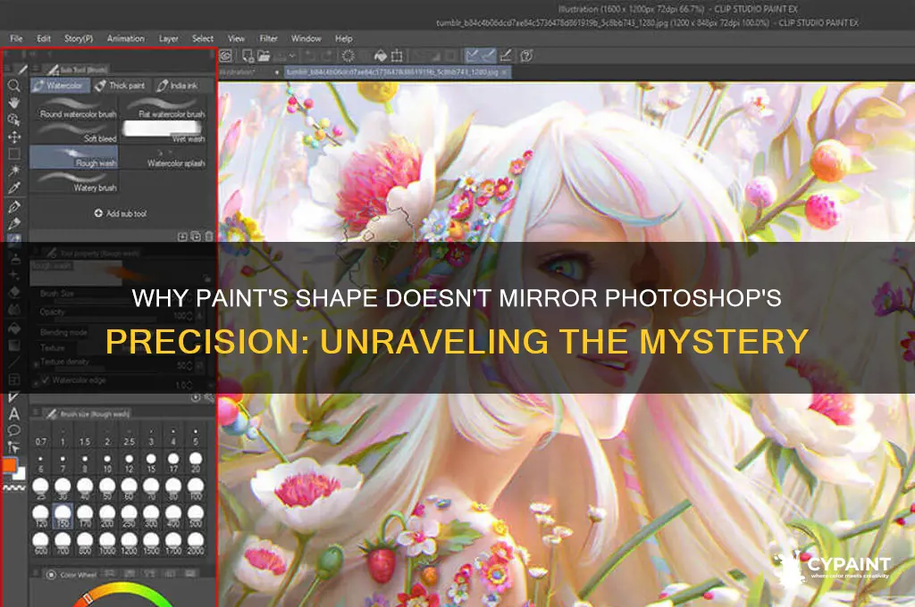Viewport: 915px width, 607px height.
Task: Choose Watercolor splash brush
Action: point(164,157)
